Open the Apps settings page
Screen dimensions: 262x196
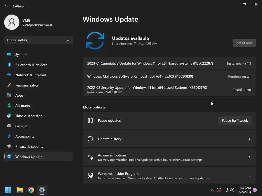pos(38,95)
